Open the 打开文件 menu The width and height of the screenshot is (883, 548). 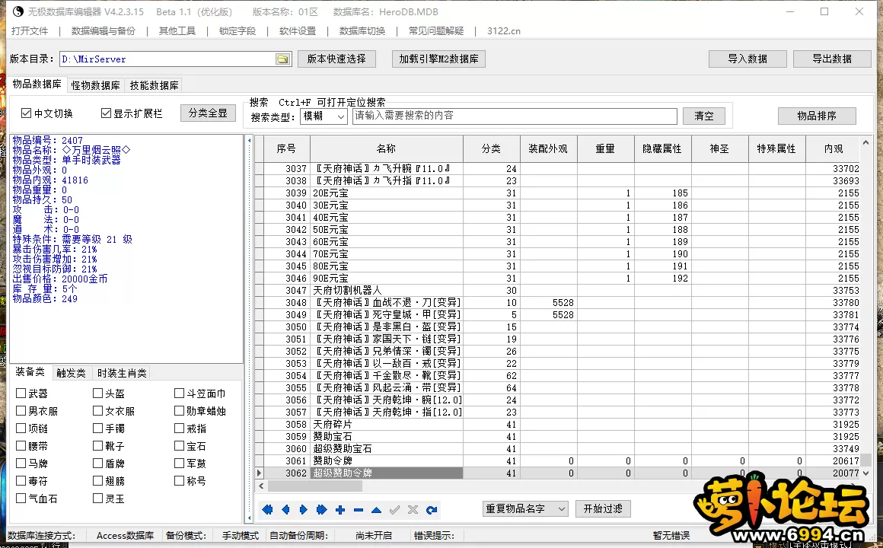pos(30,31)
